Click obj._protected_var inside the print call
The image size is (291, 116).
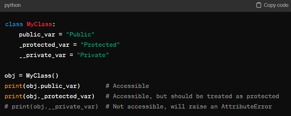[59, 96]
